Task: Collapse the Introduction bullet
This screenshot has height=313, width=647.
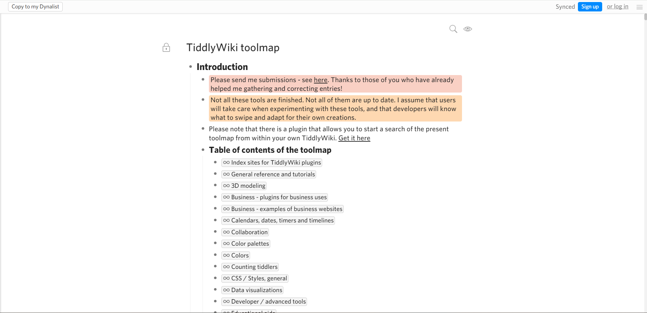Action: tap(191, 67)
